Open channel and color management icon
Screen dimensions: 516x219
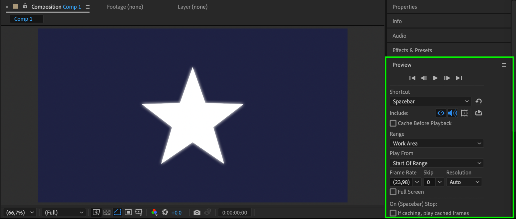[154, 213]
